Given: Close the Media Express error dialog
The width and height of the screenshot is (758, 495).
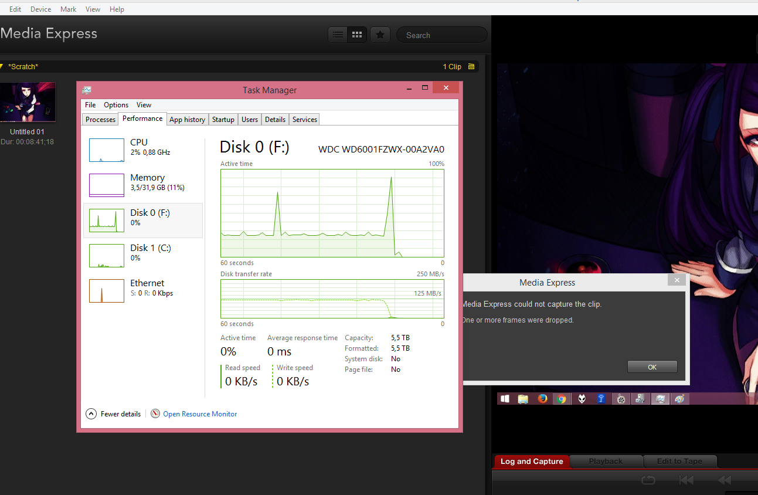Looking at the screenshot, I should point(677,280).
